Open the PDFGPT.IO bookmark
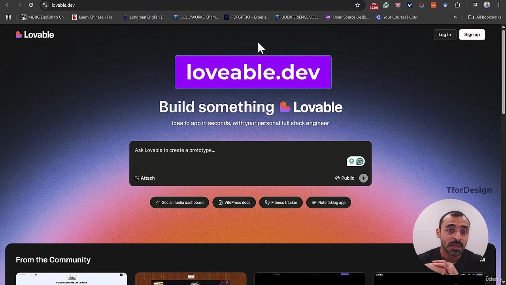This screenshot has width=506, height=285. pos(246,17)
